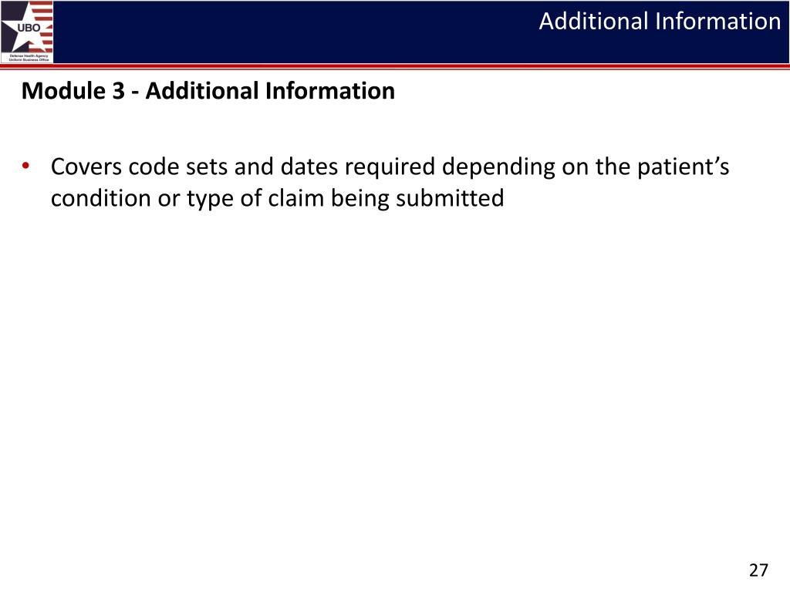Click the Defense Health Agency caption under logo

tap(29, 57)
